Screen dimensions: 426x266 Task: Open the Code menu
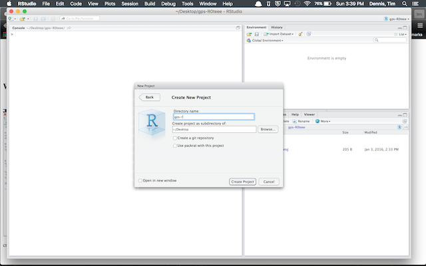pos(76,4)
